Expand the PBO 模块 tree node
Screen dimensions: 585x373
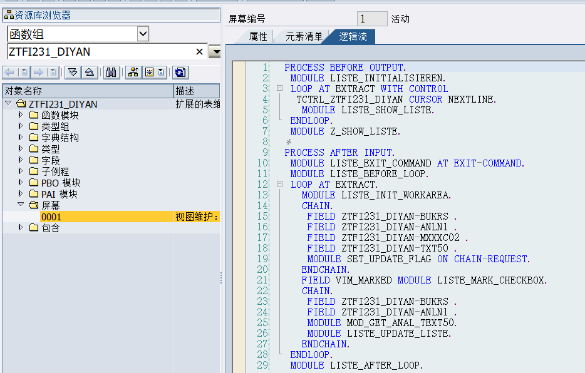point(19,182)
